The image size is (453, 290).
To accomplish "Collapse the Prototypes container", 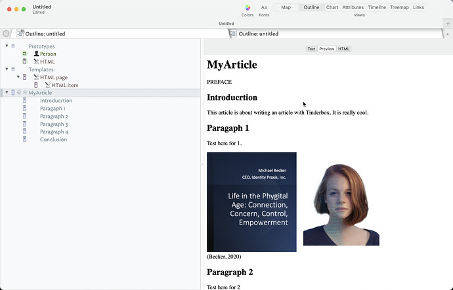I will [x=7, y=46].
